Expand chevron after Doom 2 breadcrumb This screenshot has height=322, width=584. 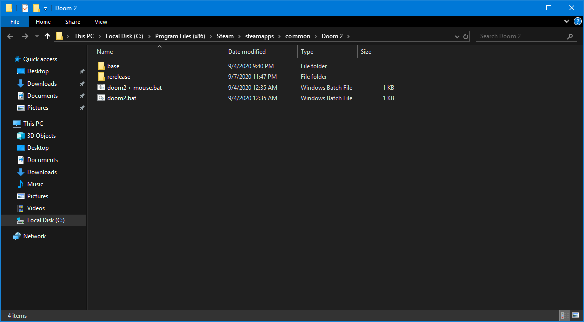click(348, 36)
